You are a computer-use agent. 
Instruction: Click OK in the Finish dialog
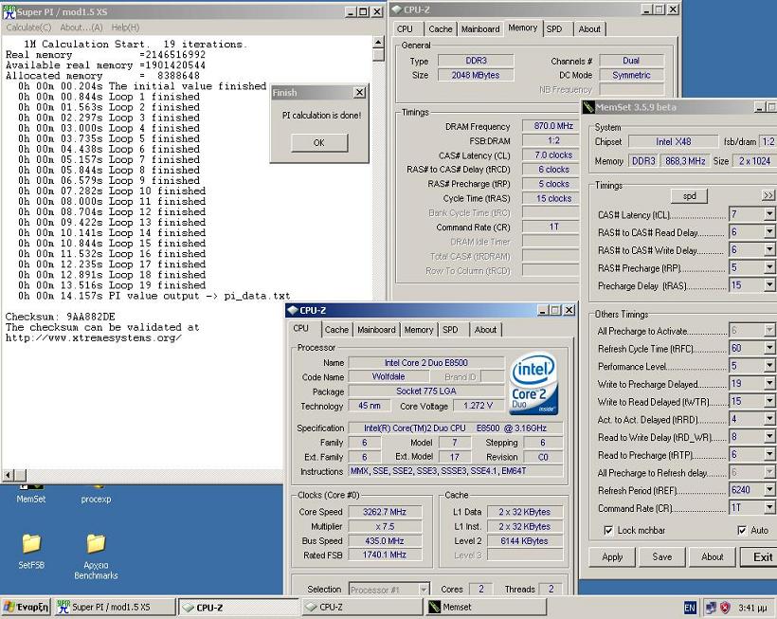(319, 143)
